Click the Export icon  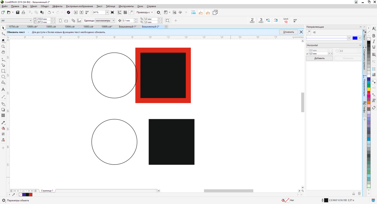tap(81, 12)
